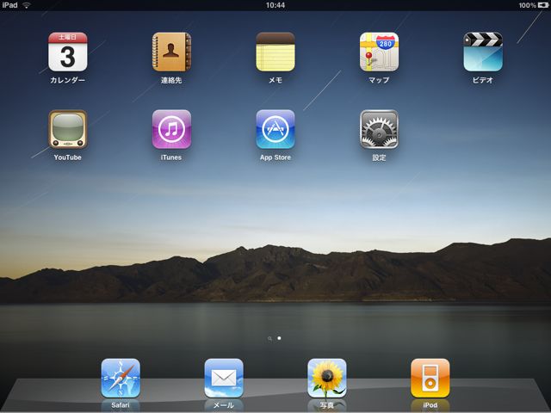551x413 pixels.
Task: Open the マップ maps app
Action: pyautogui.click(x=379, y=52)
